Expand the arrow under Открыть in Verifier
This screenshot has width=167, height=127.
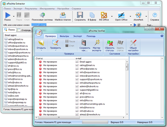coord(41,50)
